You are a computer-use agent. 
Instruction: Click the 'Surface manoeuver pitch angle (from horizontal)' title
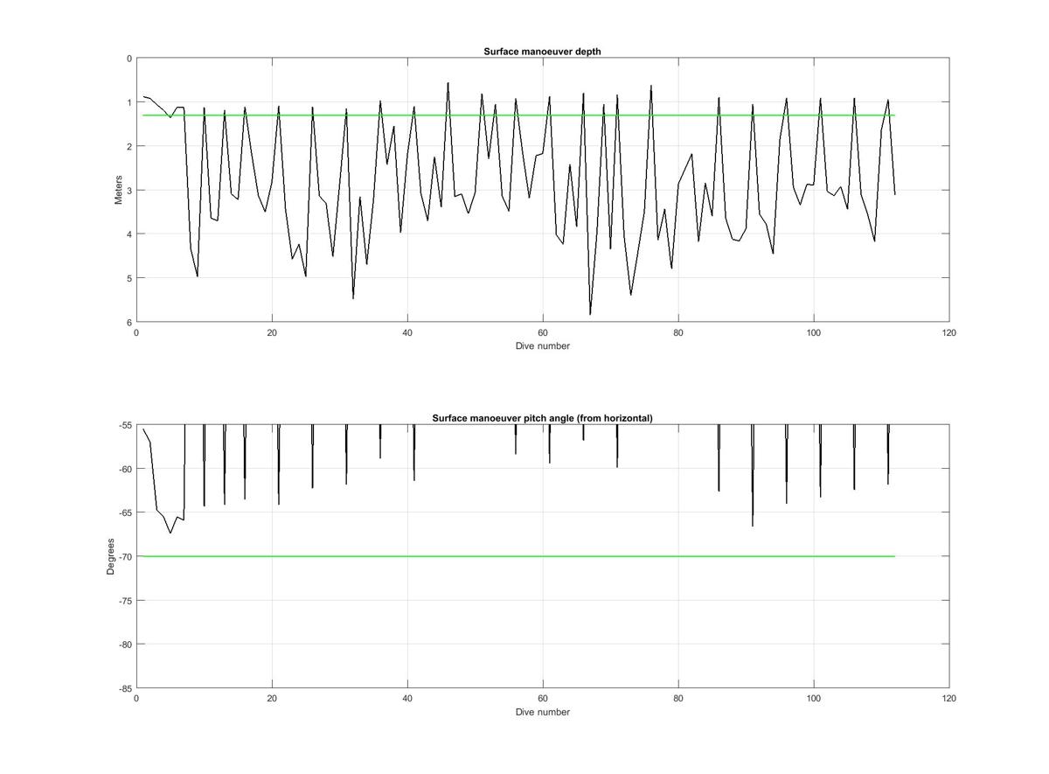point(542,418)
